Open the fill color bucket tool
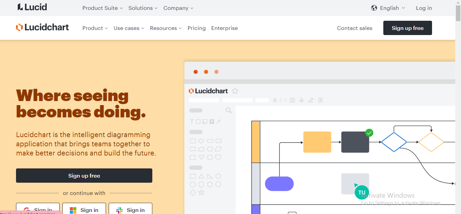The image size is (461, 214). click(302, 100)
